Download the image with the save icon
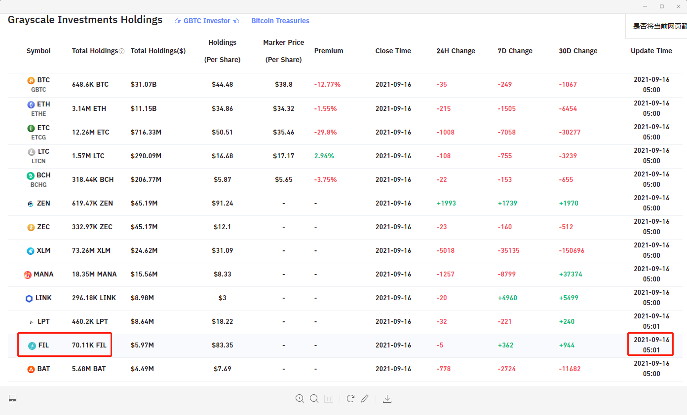Viewport: 687px width, 415px height. coord(387,398)
